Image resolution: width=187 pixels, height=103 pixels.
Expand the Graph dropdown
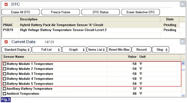[x=74, y=50]
